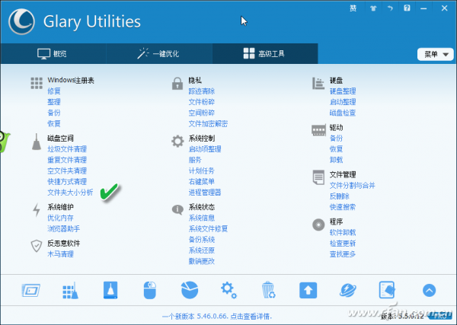Open 木马清理 link
The width and height of the screenshot is (457, 325).
[x=60, y=254]
